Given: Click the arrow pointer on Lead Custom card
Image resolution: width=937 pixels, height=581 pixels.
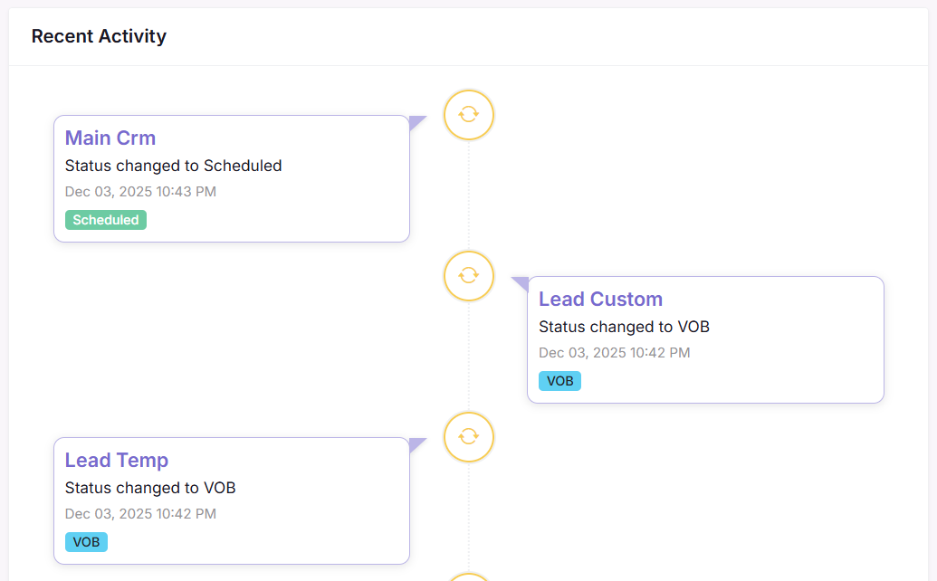Looking at the screenshot, I should click(x=521, y=282).
